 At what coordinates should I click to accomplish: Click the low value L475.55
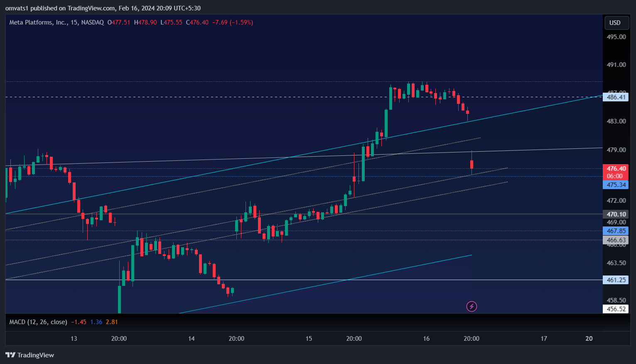coord(171,22)
